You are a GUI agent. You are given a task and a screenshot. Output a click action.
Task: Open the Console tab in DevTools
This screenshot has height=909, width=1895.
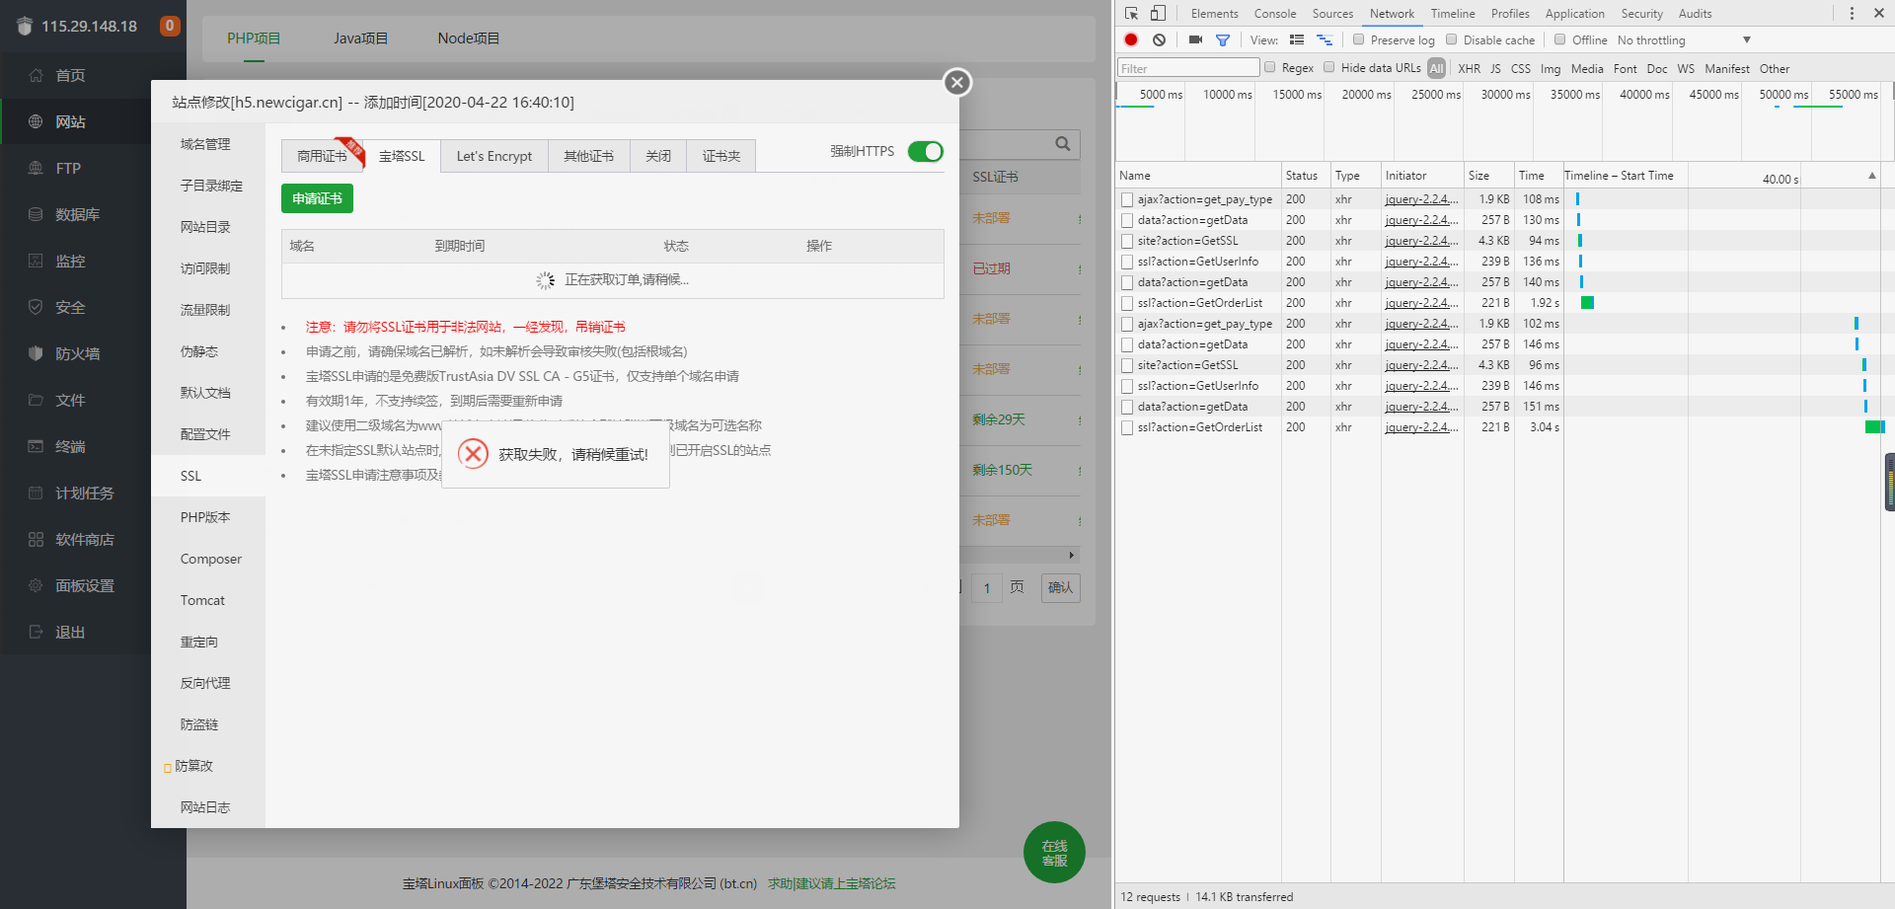tap(1275, 13)
